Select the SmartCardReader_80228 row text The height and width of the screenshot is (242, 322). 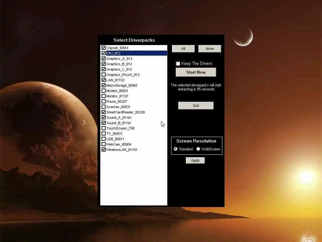click(125, 112)
